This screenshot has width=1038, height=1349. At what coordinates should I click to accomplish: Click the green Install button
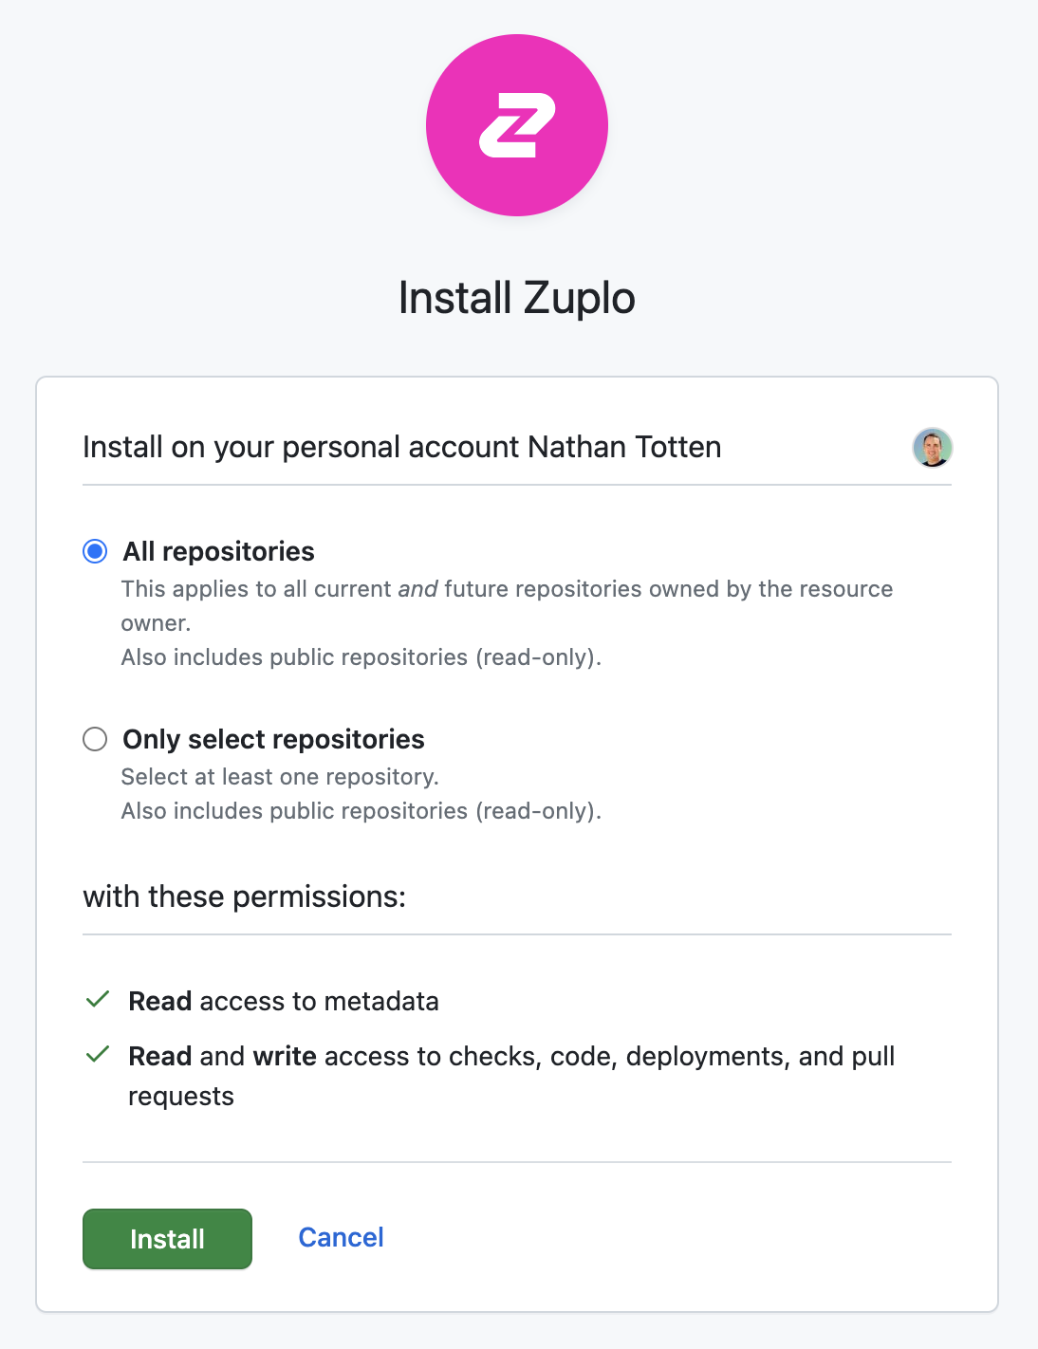pyautogui.click(x=167, y=1239)
